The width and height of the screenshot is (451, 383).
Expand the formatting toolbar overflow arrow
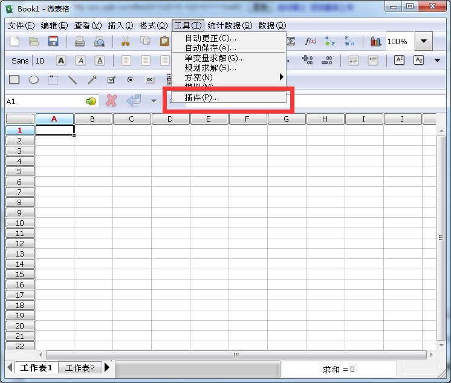tap(438, 61)
